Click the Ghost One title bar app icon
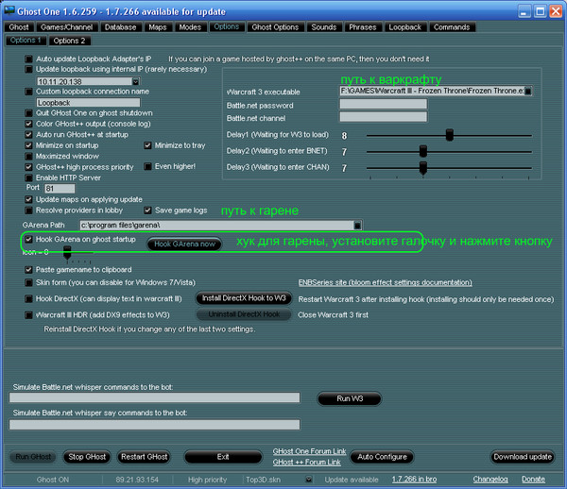This screenshot has width=567, height=489. [9, 10]
